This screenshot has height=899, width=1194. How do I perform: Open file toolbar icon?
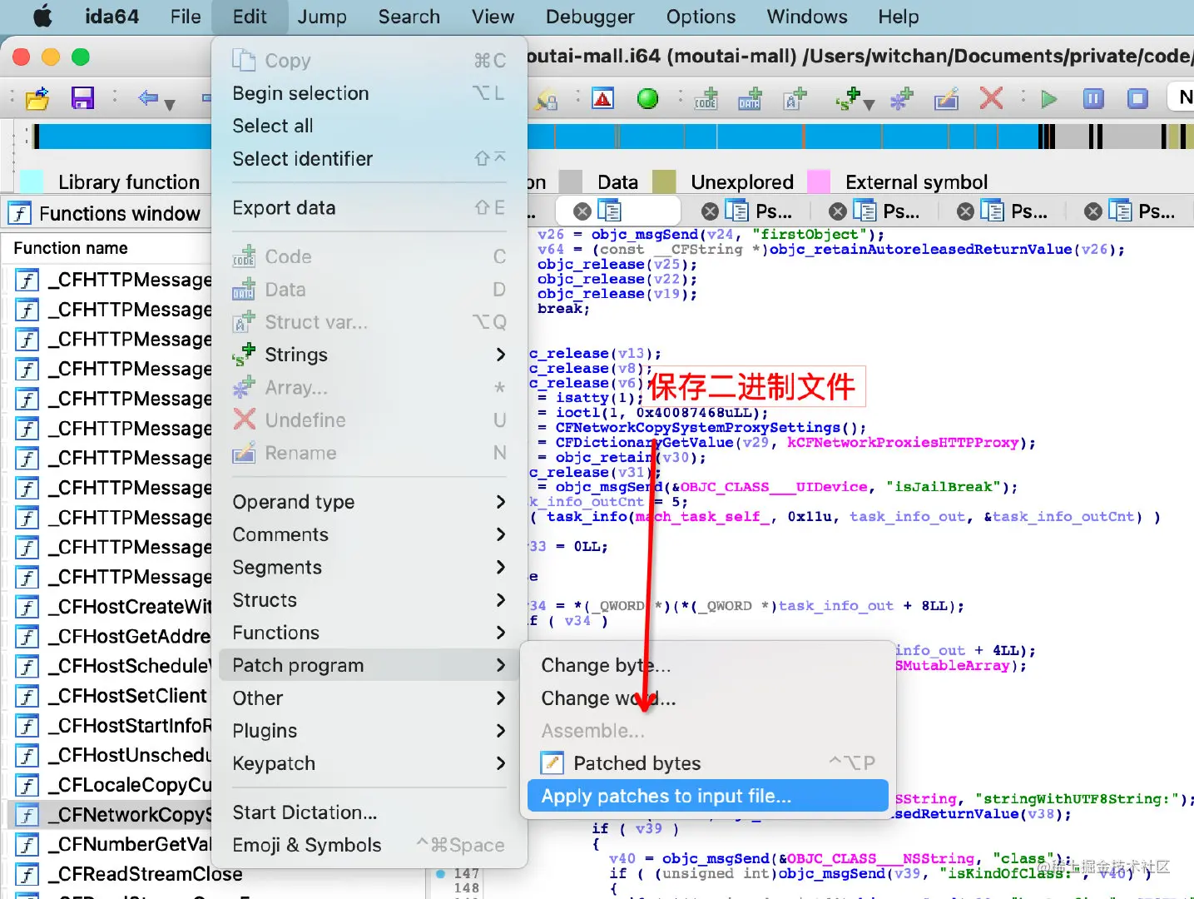pos(37,99)
